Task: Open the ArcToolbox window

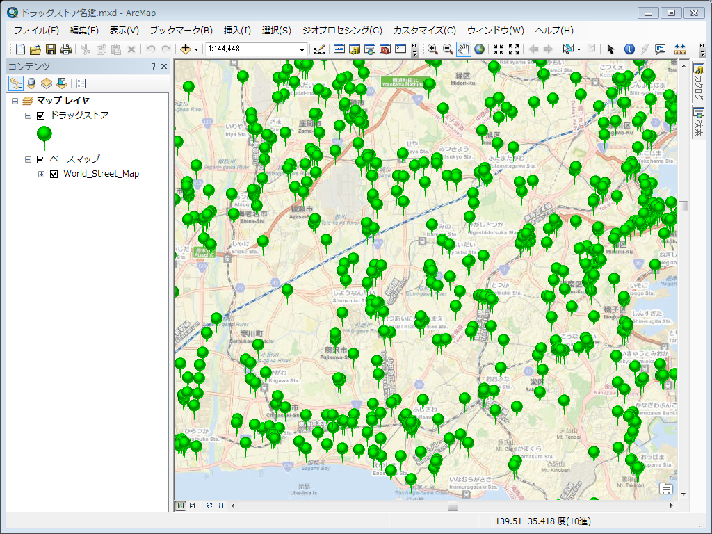Action: coord(385,49)
